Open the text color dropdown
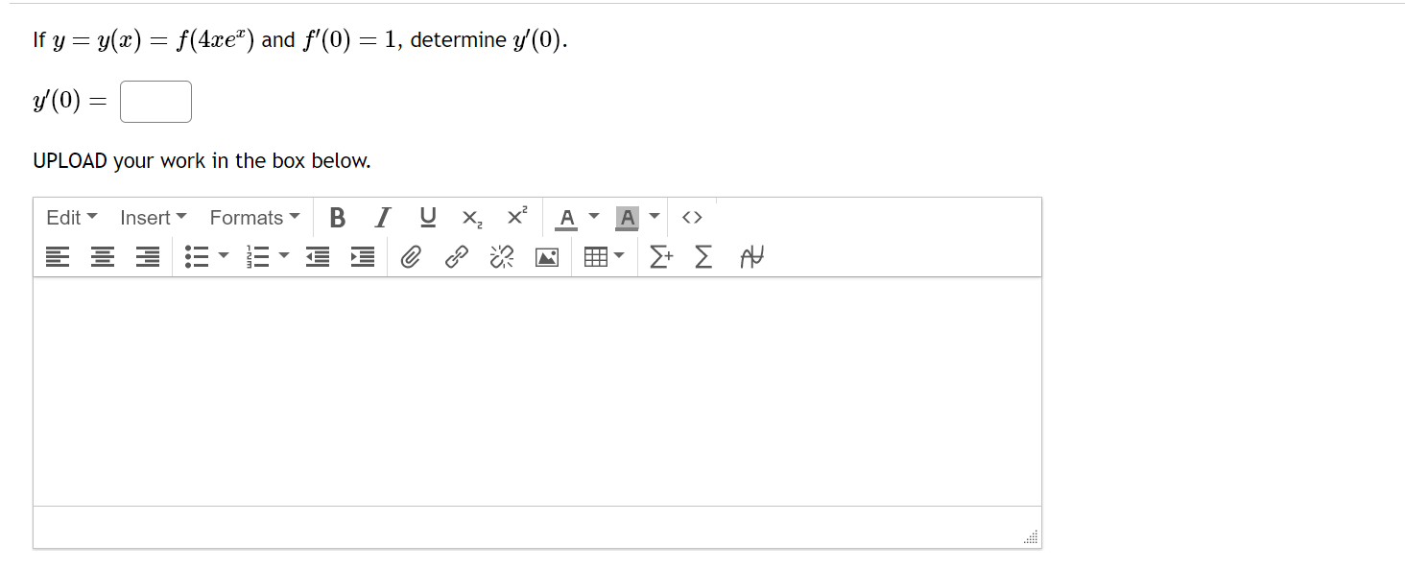Screen dimensions: 1405x569 pyautogui.click(x=593, y=218)
